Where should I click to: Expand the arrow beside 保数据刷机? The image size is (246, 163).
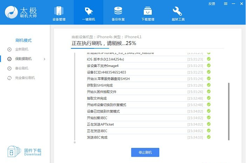tap(44, 59)
